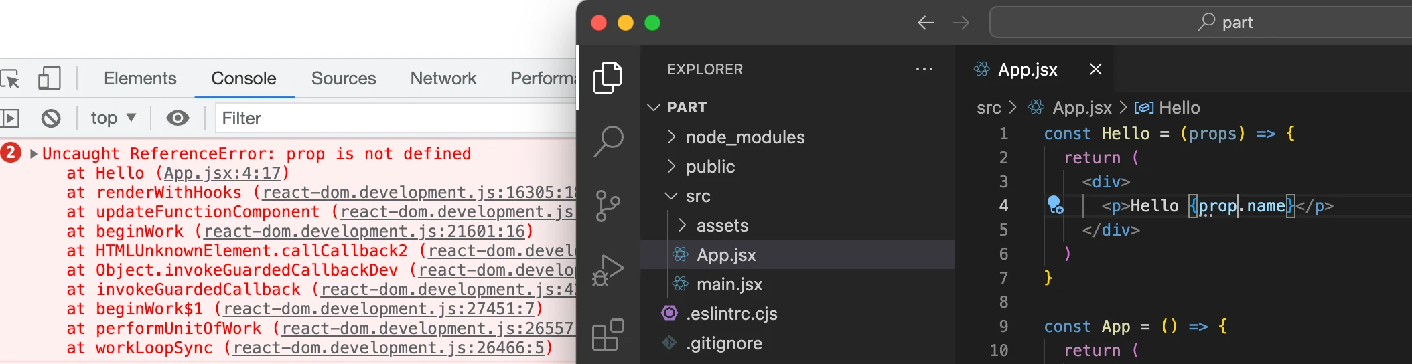This screenshot has height=364, width=1412.
Task: Click the DevTools inspect element icon
Action: click(10, 79)
